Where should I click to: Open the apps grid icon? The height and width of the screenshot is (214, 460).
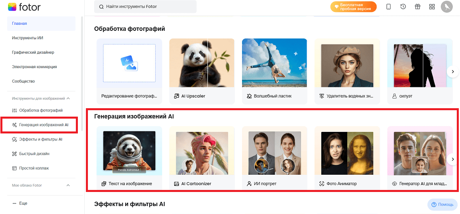click(432, 7)
